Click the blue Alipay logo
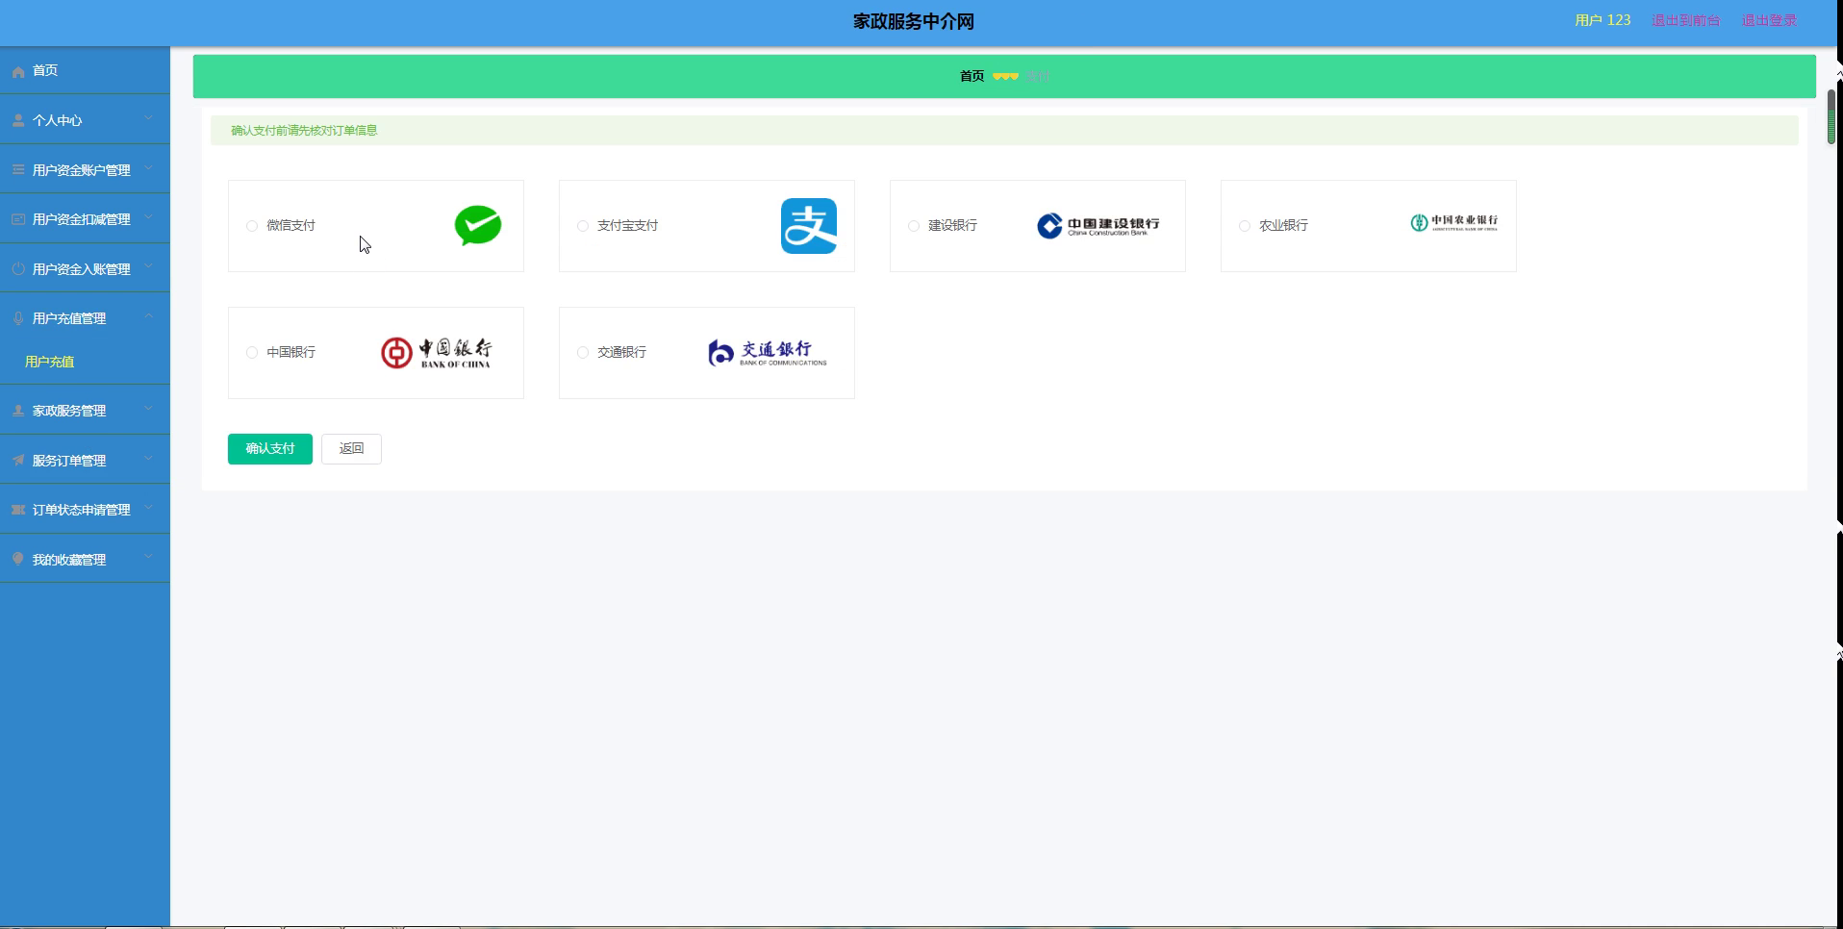1843x929 pixels. [x=809, y=226]
